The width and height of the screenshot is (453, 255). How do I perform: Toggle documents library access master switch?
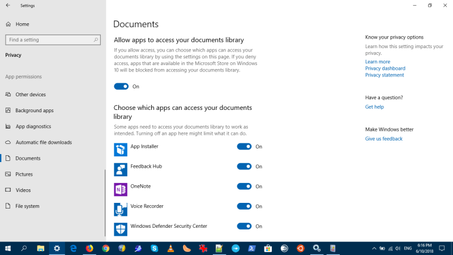(x=121, y=87)
